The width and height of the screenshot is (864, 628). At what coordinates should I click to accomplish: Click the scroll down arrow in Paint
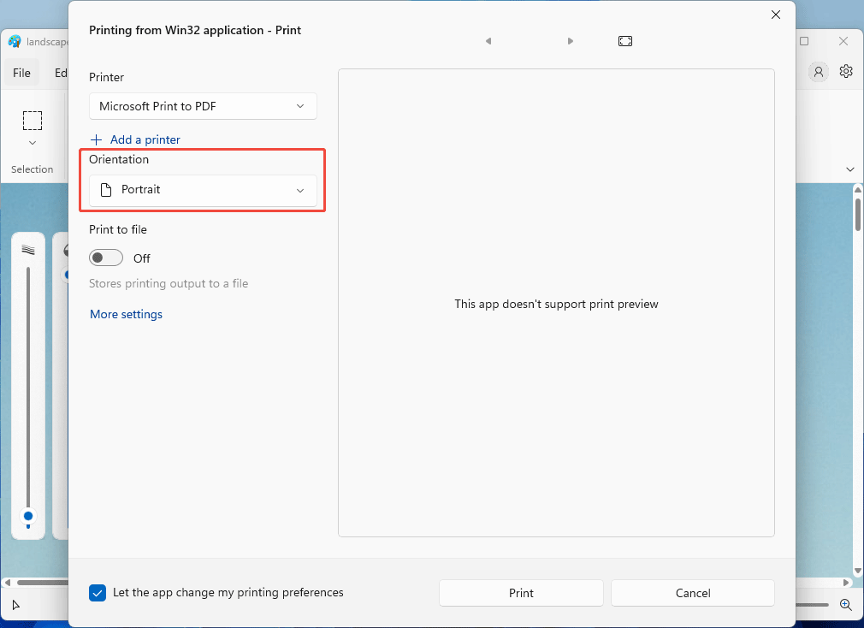(858, 571)
